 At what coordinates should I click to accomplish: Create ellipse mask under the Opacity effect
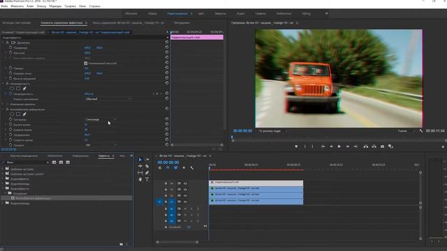click(x=12, y=89)
